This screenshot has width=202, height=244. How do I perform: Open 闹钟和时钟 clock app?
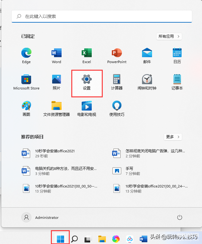[147, 82]
